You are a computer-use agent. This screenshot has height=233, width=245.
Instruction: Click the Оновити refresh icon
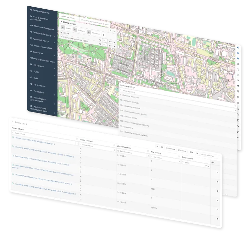pos(89,32)
